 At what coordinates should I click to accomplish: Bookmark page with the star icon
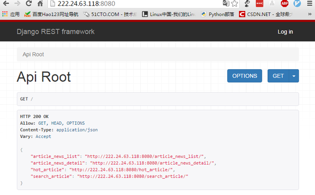[x=235, y=4]
